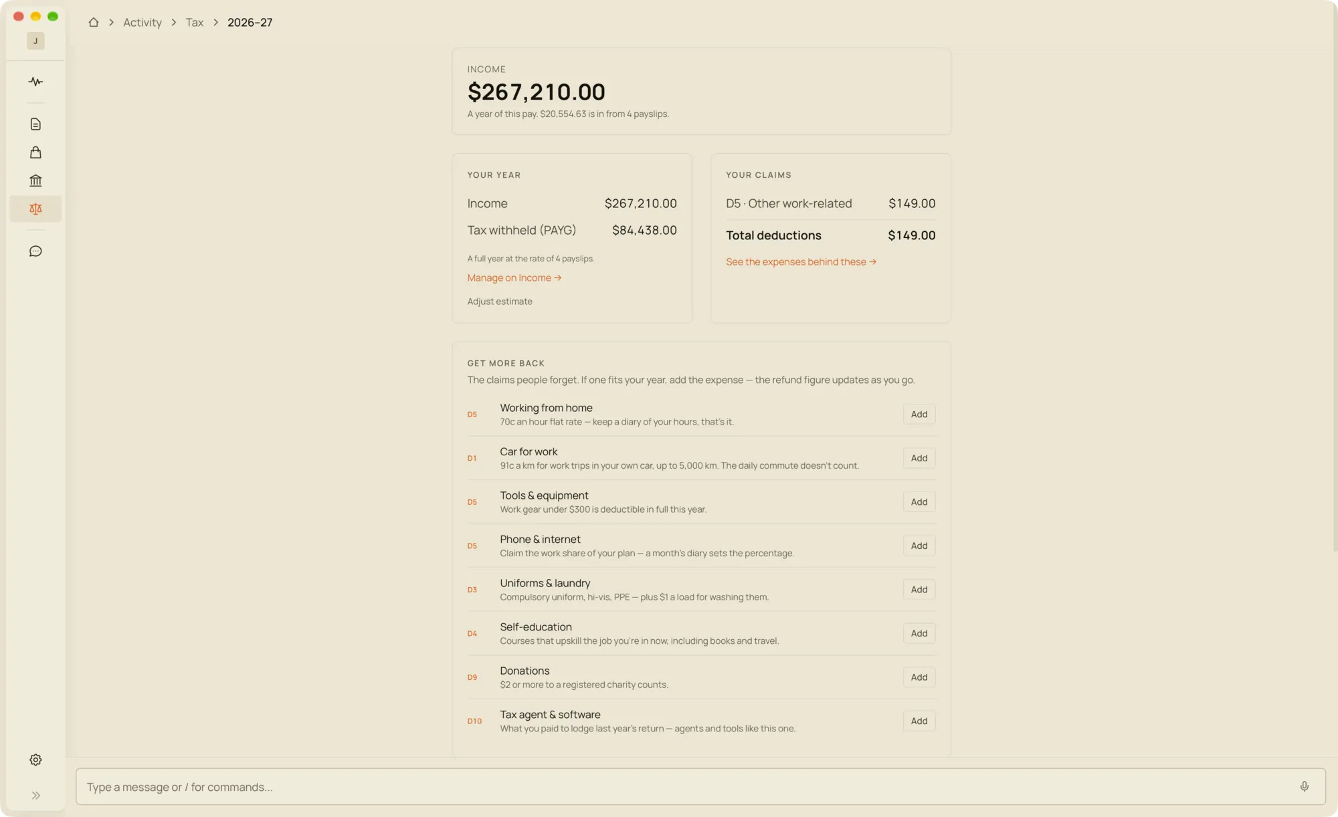Click the Self-education title
Screen dimensions: 1338x817
pos(536,626)
